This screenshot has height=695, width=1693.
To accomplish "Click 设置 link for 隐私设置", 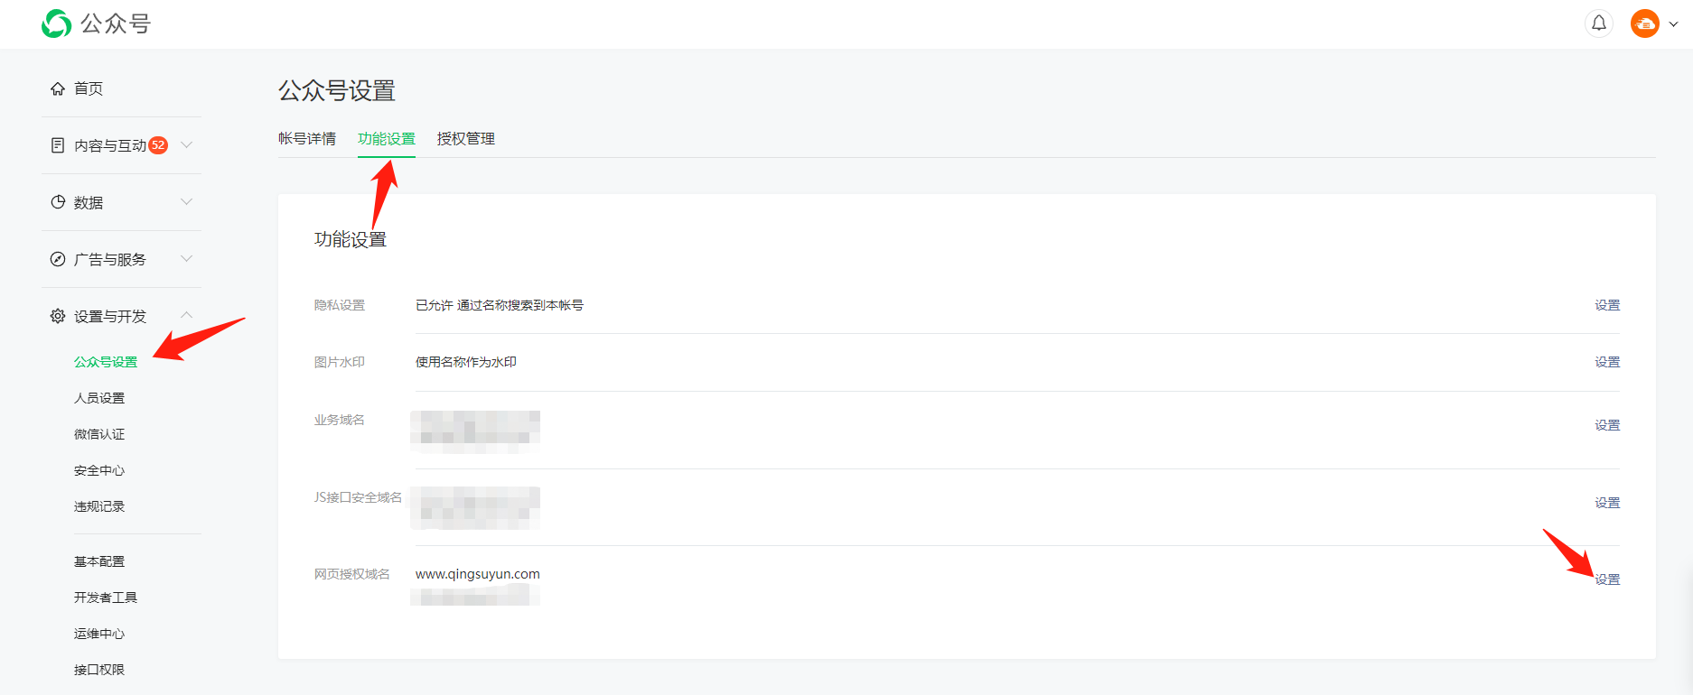I will coord(1606,305).
